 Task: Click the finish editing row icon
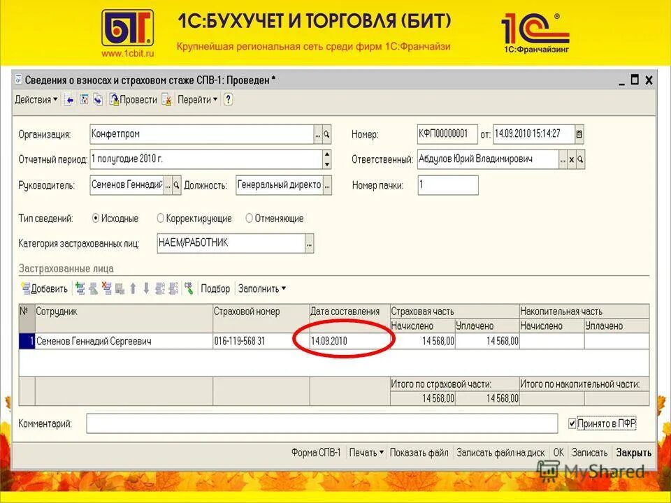point(120,289)
